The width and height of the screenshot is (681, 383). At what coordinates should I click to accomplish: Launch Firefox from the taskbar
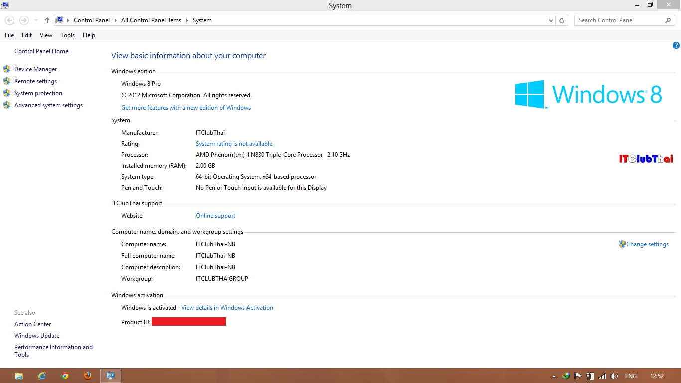click(88, 376)
